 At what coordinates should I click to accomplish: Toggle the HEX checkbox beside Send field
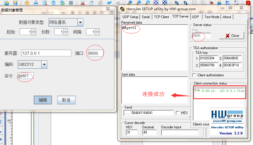[x=178, y=113]
